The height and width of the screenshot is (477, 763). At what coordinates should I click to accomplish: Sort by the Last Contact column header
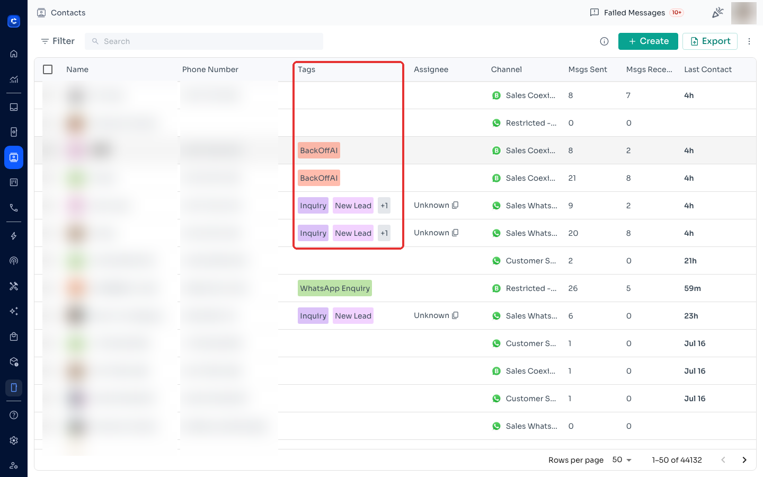click(708, 69)
